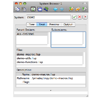This screenshot has height=99, width=102.
Task: Click the first green-arrow compile system icon
Action: coord(71,9)
